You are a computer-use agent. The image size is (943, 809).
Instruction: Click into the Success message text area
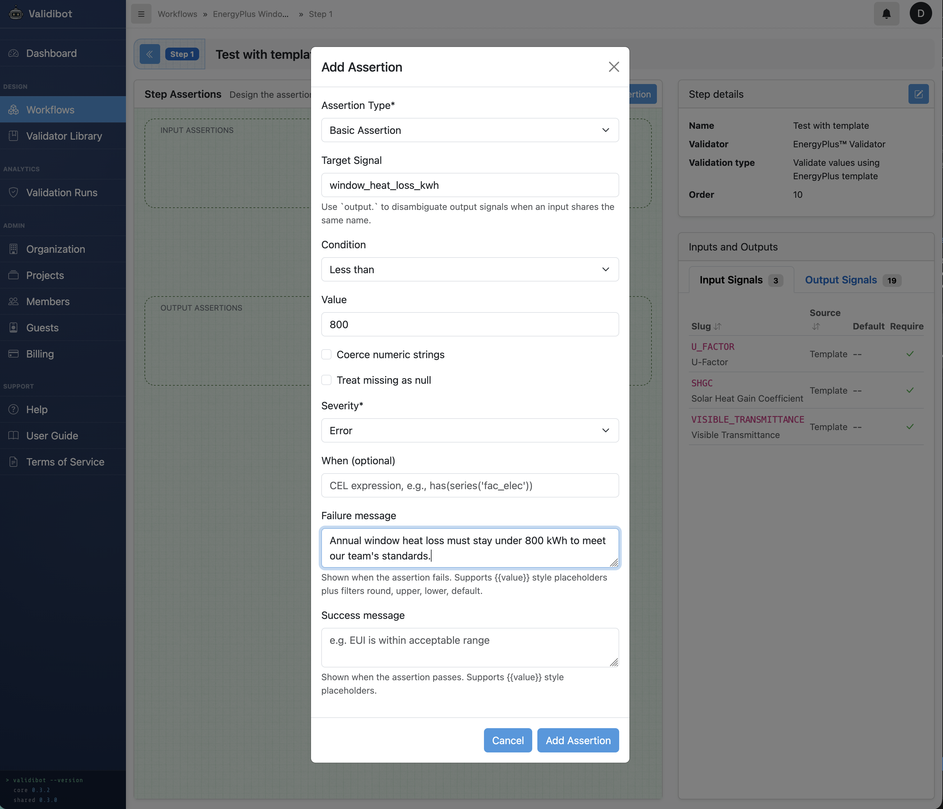(470, 647)
